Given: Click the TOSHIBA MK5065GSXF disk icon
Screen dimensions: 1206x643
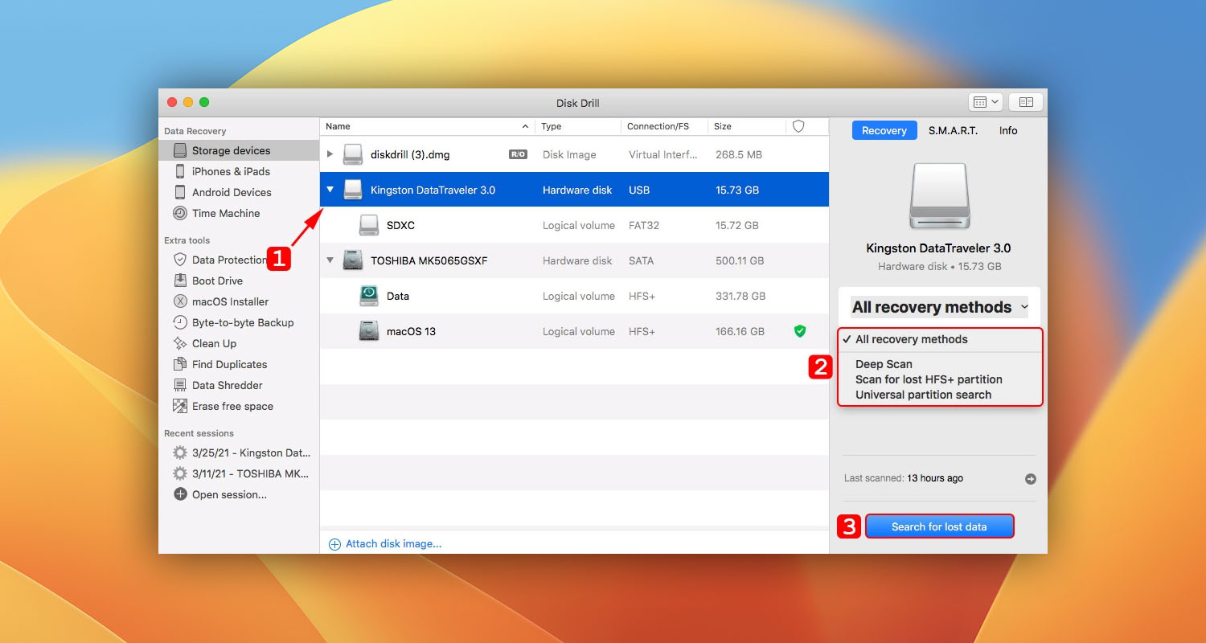Looking at the screenshot, I should 353,260.
